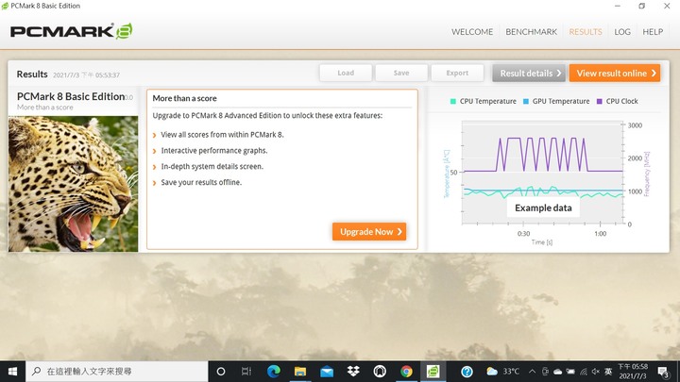680x382 pixels.
Task: Click 'Save your results offline.' text
Action: pos(201,182)
